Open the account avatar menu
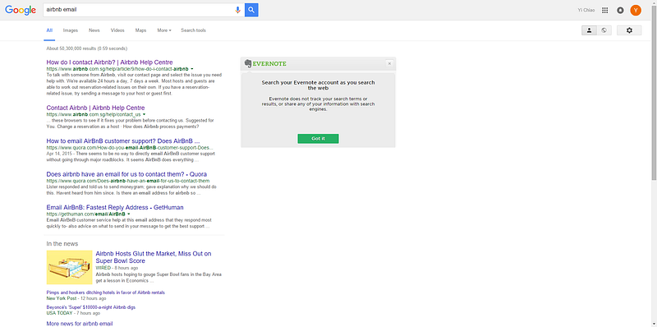 [x=636, y=10]
